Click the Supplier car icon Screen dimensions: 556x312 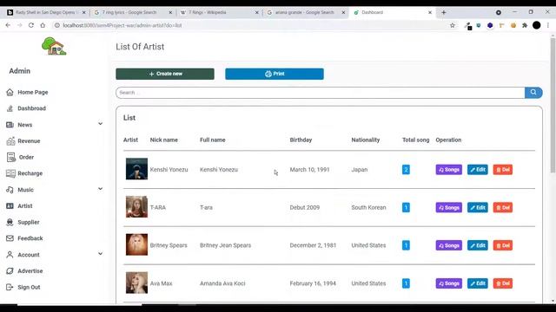coord(10,222)
